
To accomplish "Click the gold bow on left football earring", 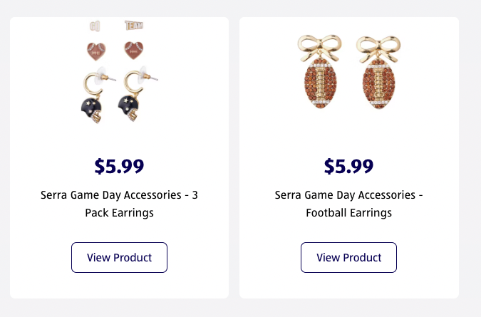I will pos(318,46).
